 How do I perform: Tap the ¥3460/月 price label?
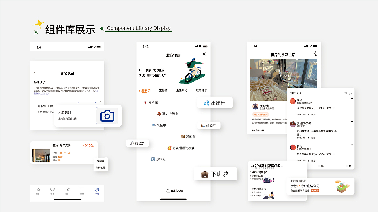[x=89, y=145]
